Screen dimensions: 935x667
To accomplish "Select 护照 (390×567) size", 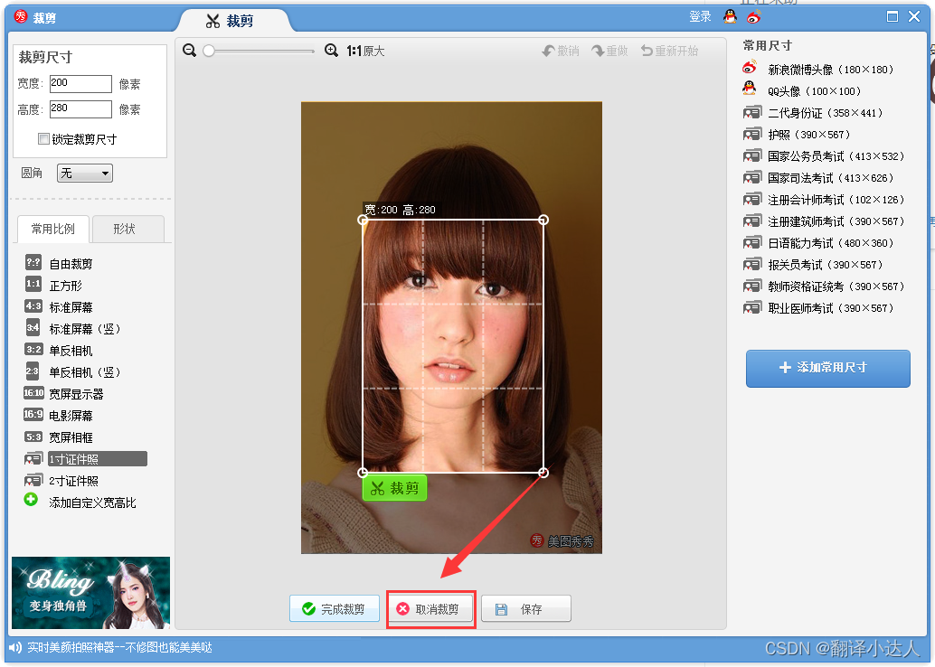I will [x=797, y=134].
